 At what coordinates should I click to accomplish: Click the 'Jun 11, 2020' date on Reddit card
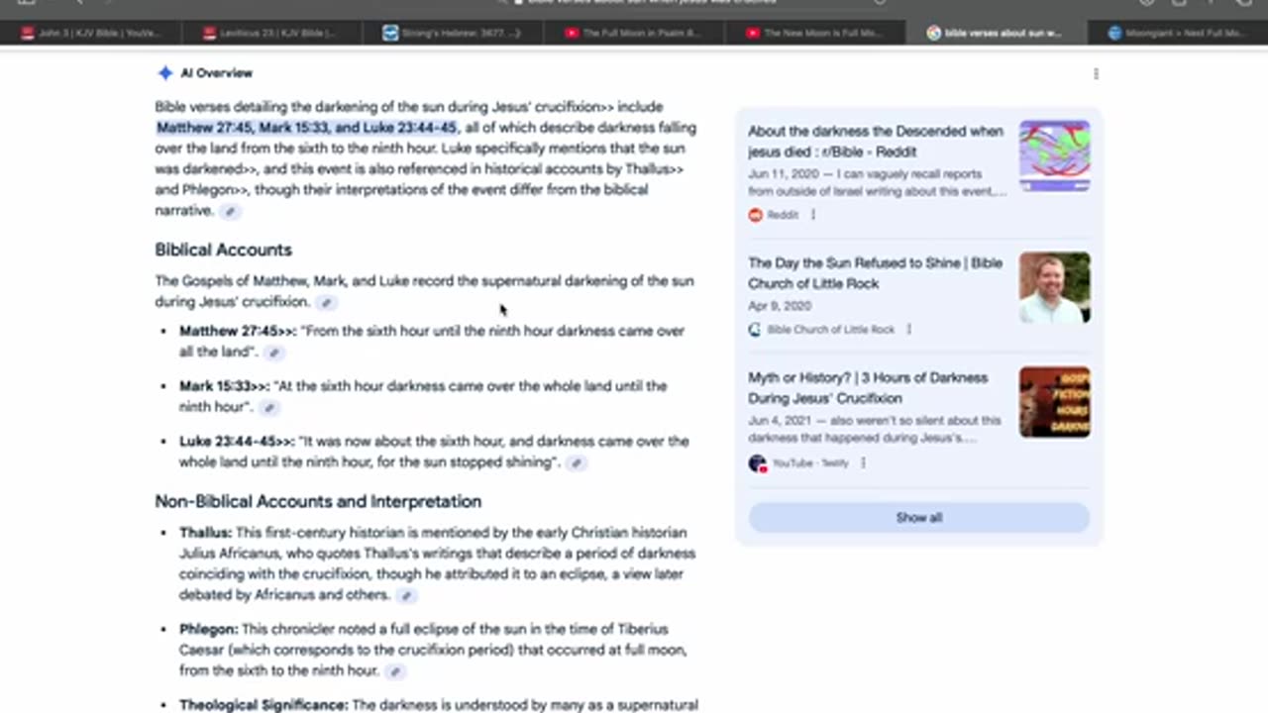(782, 174)
